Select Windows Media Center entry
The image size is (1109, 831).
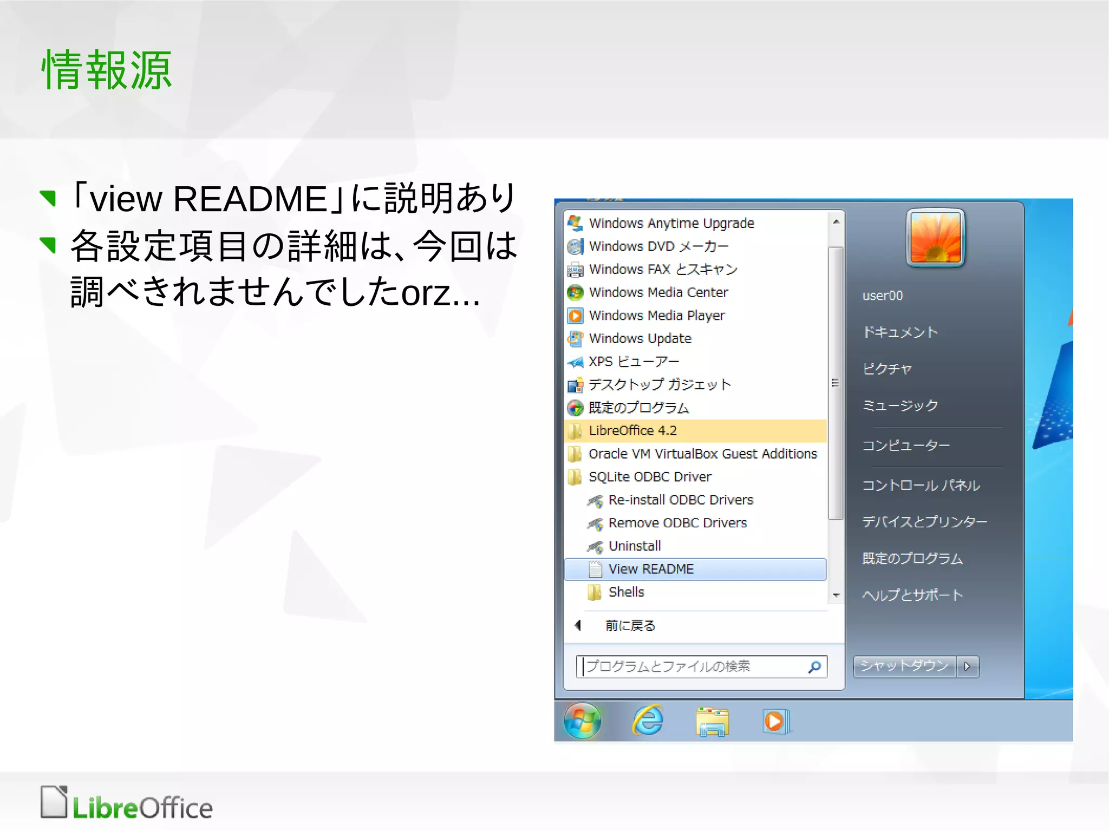pyautogui.click(x=695, y=292)
